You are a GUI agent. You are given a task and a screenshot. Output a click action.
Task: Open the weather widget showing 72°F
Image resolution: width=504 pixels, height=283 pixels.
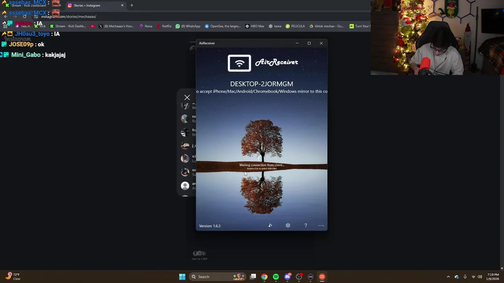[x=13, y=277]
